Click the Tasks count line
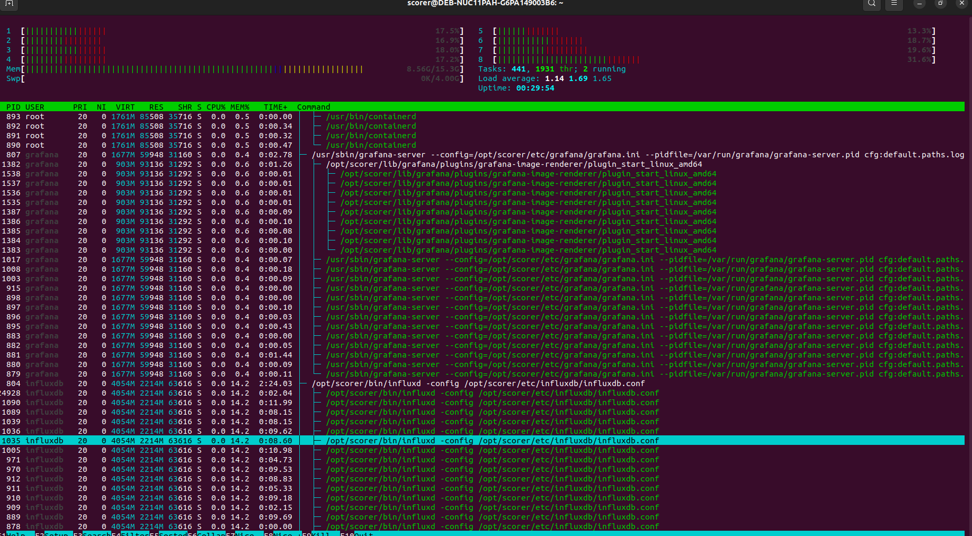 click(x=552, y=69)
